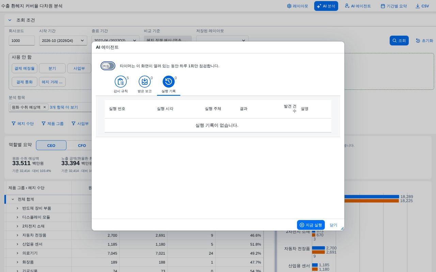
Task: Expand the 자동차 전장품 row
Action: [x=18, y=235]
